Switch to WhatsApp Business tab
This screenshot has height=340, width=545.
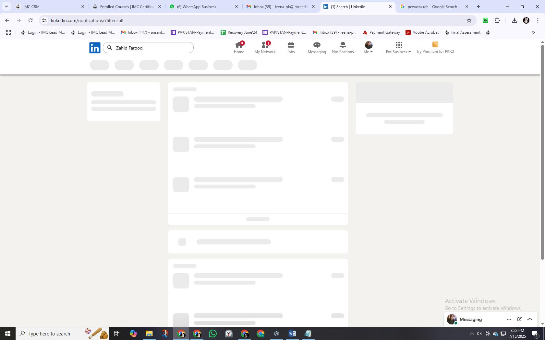[204, 6]
